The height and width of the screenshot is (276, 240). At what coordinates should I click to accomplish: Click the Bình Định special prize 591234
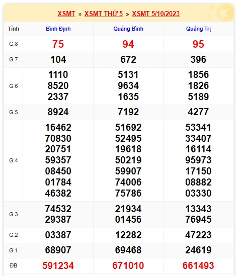tap(58, 265)
